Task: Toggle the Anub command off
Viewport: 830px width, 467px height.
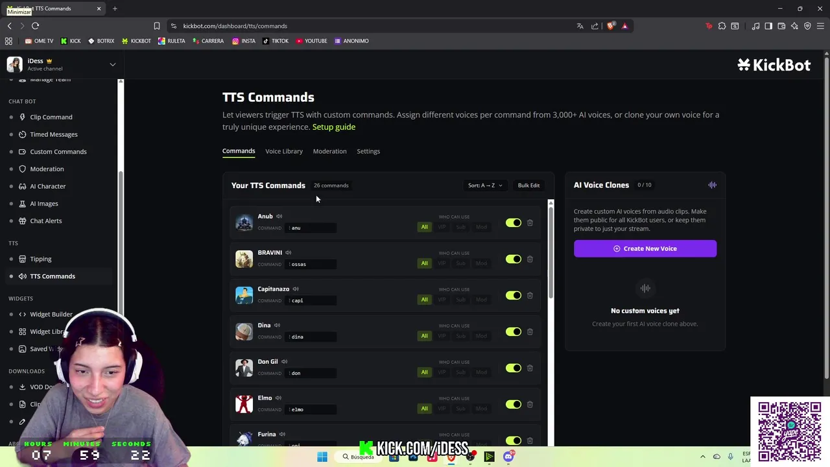Action: (514, 222)
